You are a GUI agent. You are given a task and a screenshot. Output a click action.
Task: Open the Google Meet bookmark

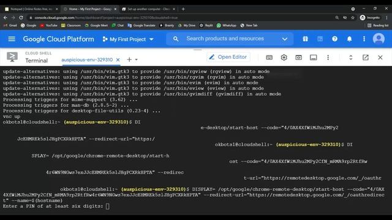[96, 26]
